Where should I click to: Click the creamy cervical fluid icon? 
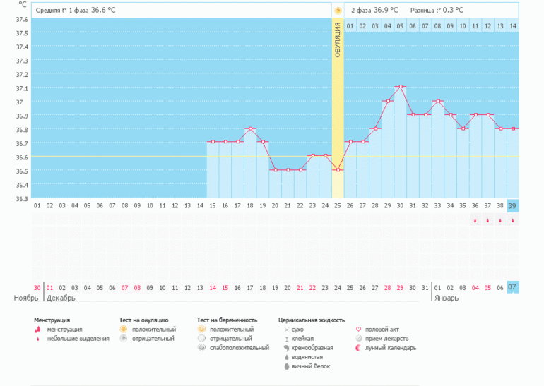(287, 348)
